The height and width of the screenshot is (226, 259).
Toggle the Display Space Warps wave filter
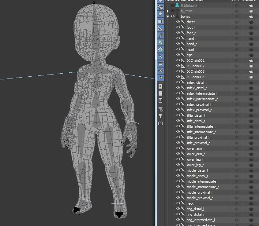pos(160,35)
